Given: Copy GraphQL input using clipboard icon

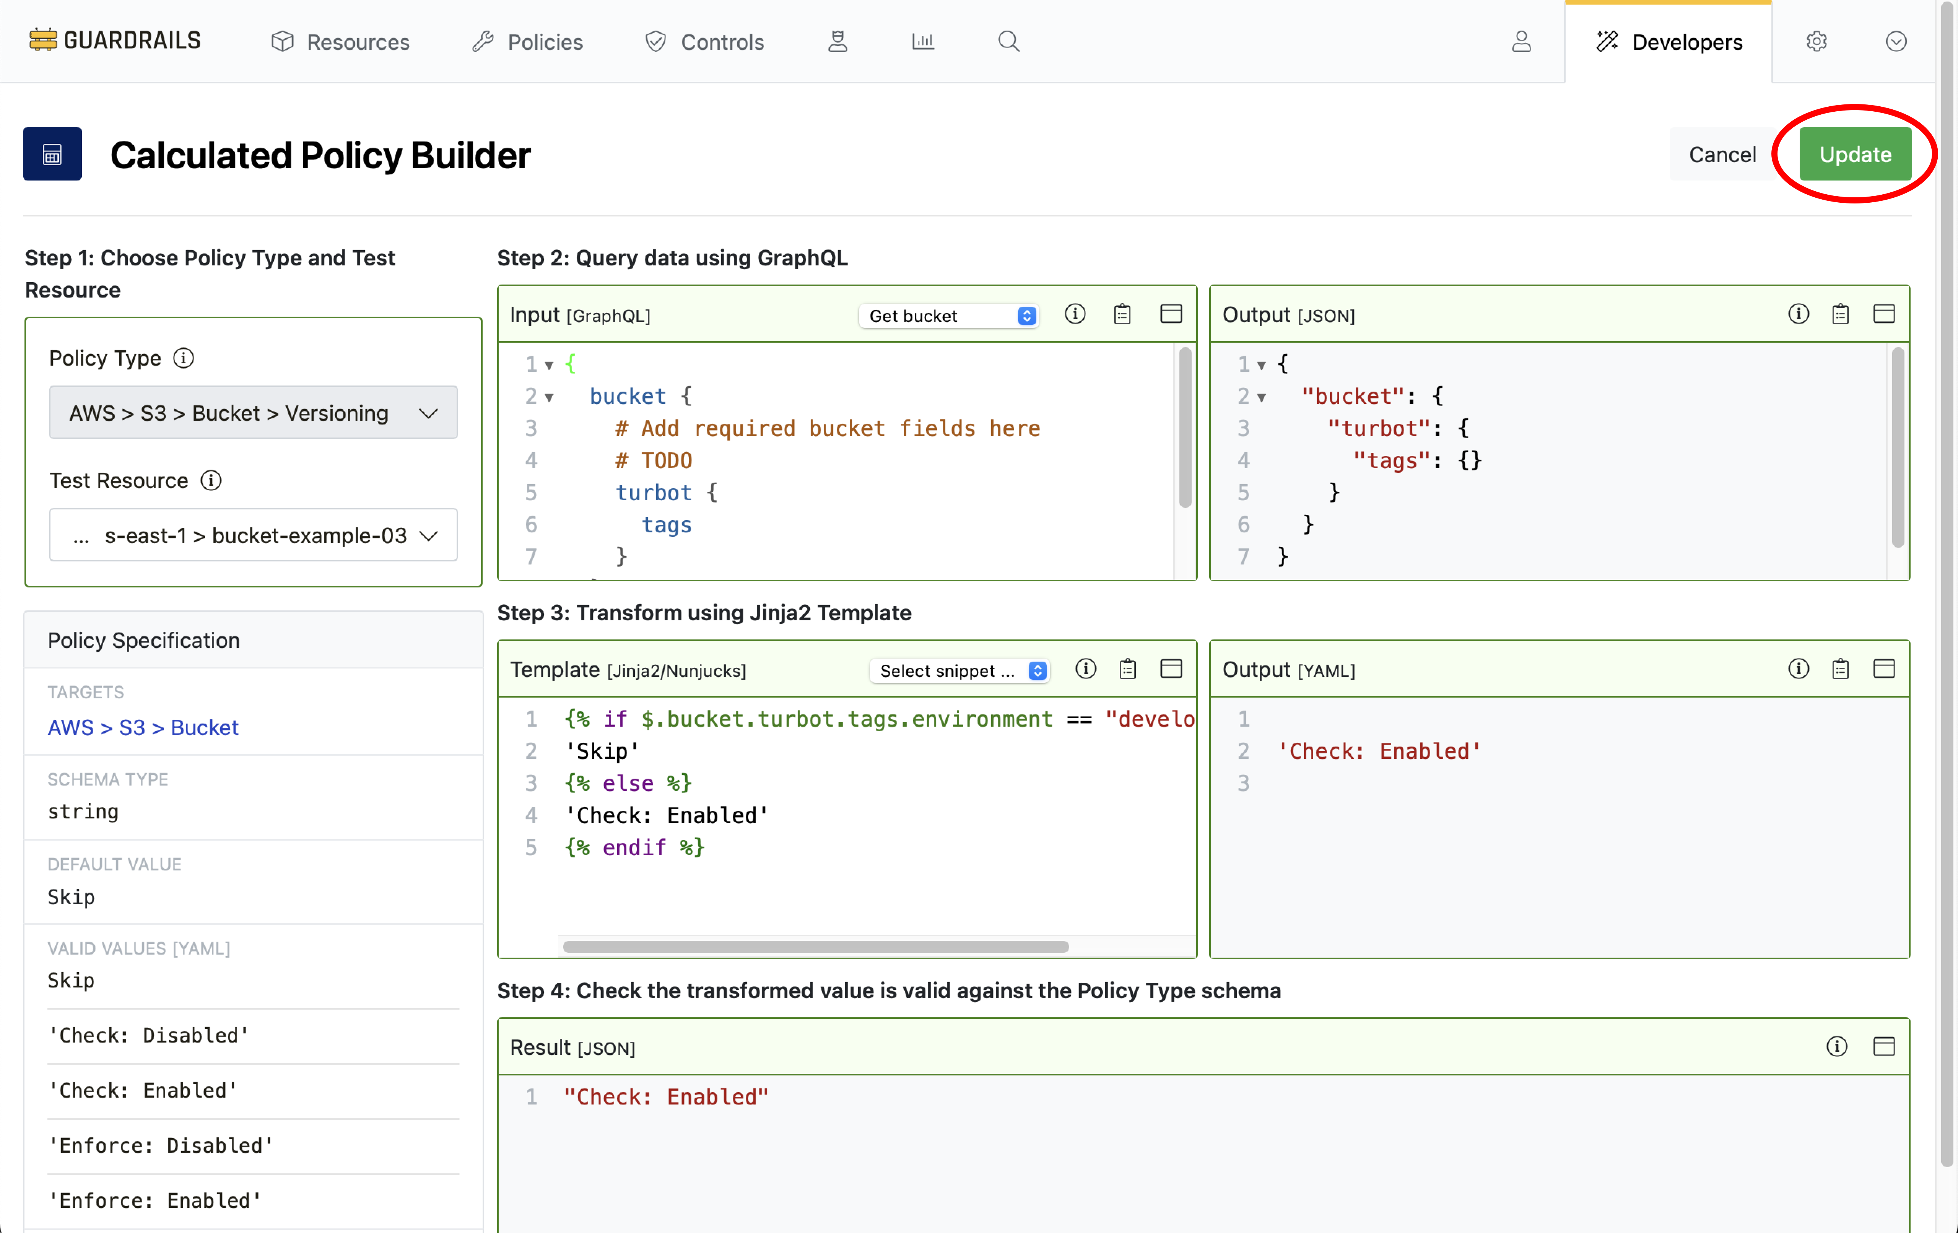Looking at the screenshot, I should (1122, 314).
